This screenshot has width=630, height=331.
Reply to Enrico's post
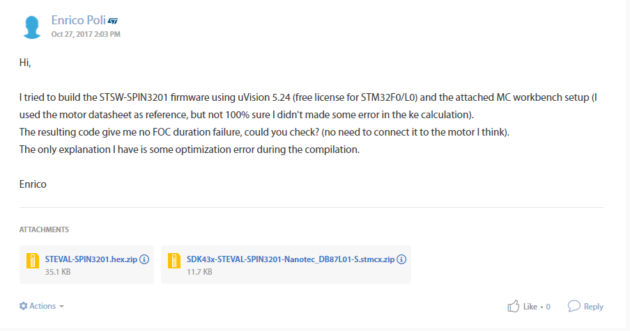tap(594, 307)
